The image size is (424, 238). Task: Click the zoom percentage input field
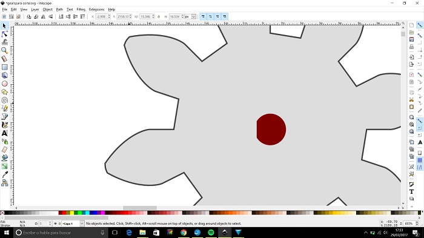pos(409,223)
